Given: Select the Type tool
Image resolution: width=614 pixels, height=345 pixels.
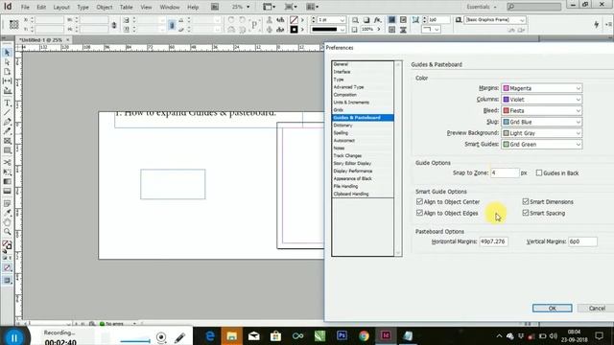Looking at the screenshot, I should pos(7,103).
